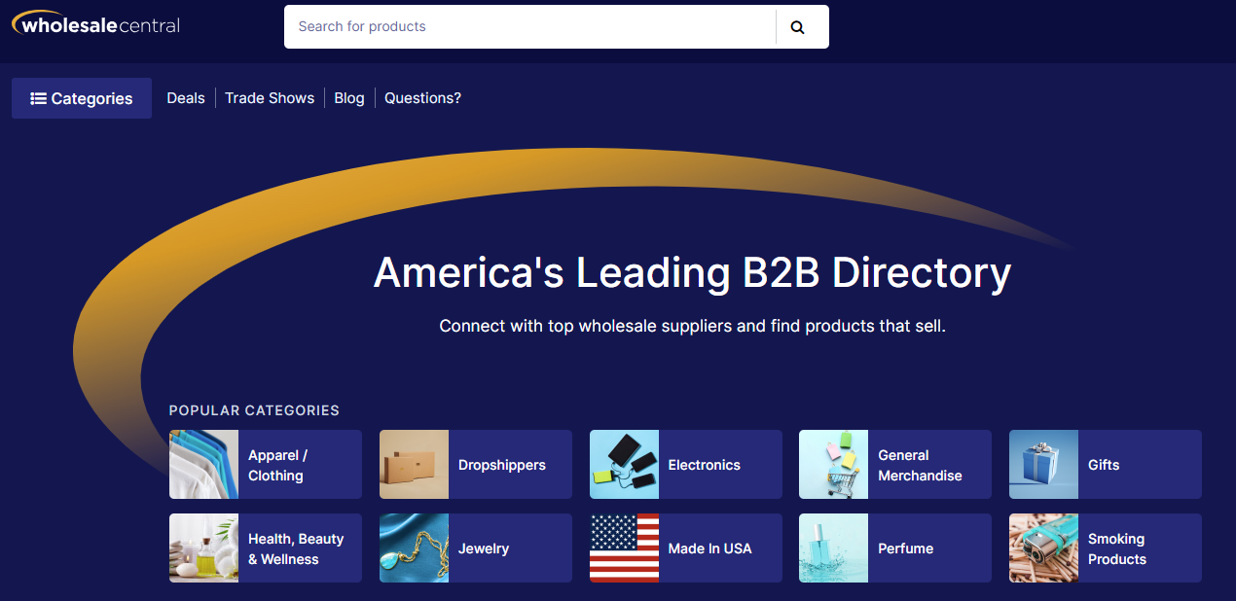The width and height of the screenshot is (1236, 601).
Task: Open the Blog section
Action: click(348, 97)
